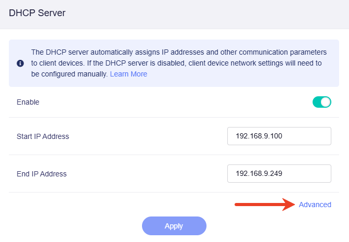Save DHCP settings with Apply
349x242 pixels.
[174, 226]
